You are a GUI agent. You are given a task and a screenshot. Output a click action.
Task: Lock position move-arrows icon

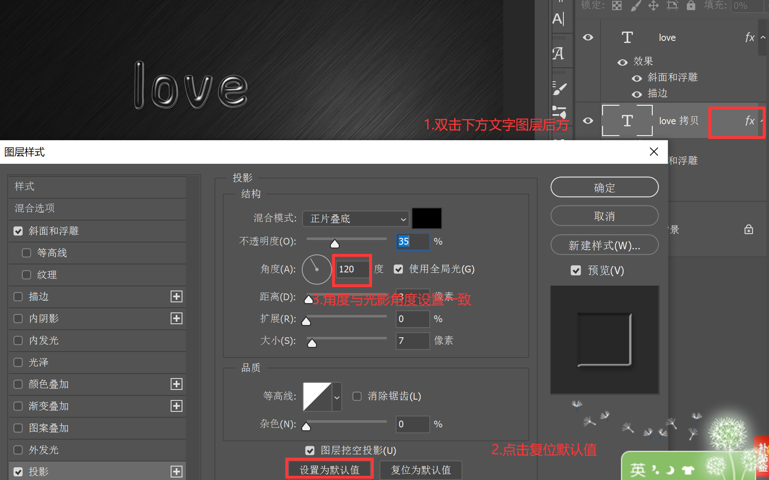pos(654,5)
